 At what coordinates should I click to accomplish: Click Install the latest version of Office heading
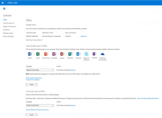(x=36, y=46)
